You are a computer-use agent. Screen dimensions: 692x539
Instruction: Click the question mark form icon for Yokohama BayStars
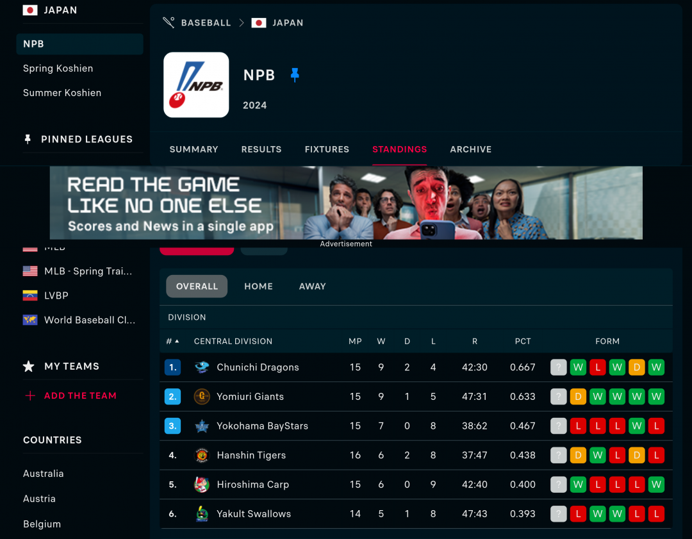tap(558, 426)
